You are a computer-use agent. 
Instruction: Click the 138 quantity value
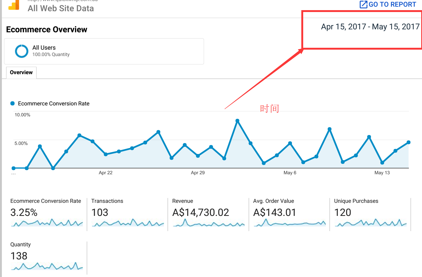[x=19, y=256]
